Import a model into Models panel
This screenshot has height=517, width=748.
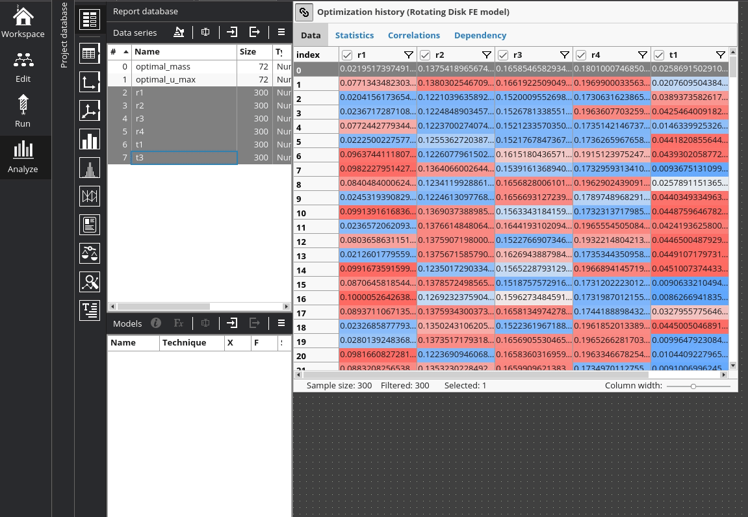point(232,323)
